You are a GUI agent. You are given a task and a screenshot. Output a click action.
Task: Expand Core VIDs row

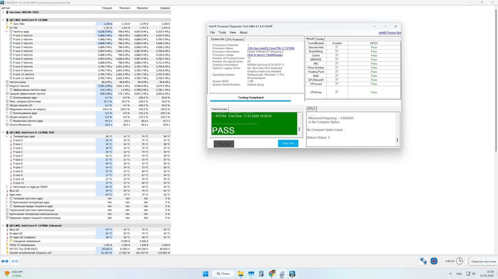[x=7, y=24]
